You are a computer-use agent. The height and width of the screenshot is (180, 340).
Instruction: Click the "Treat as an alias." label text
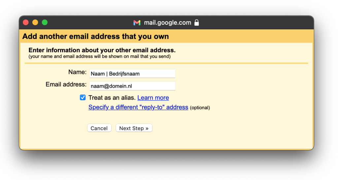(112, 98)
